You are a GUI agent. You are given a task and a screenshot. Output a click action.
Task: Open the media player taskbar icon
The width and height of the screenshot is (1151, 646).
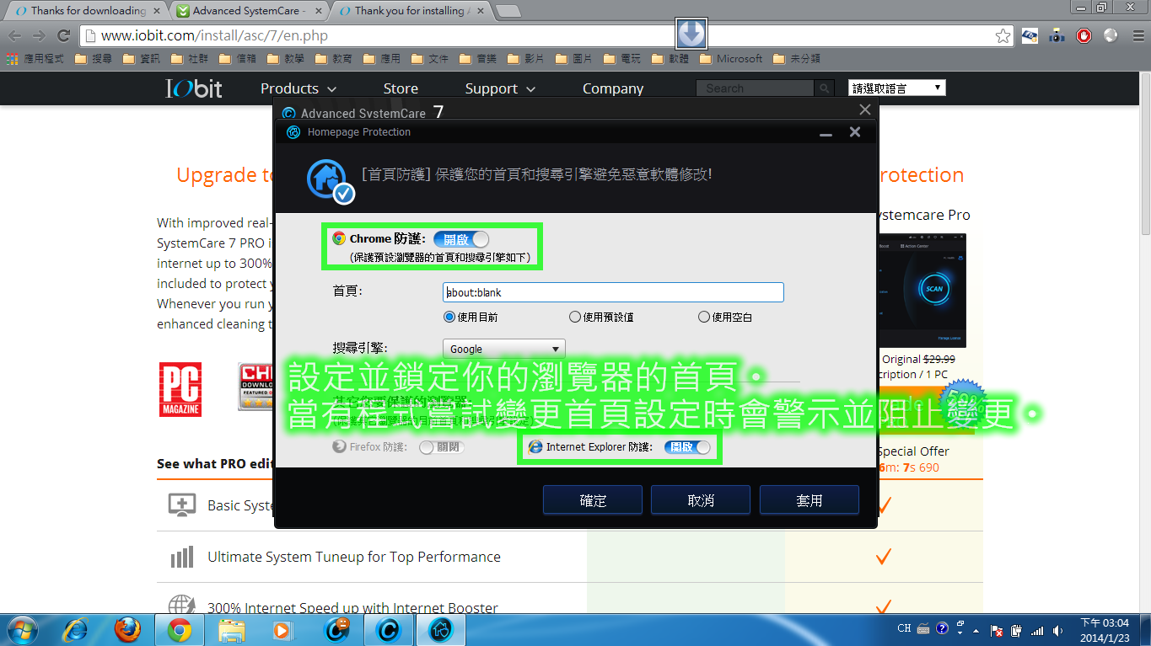point(284,629)
